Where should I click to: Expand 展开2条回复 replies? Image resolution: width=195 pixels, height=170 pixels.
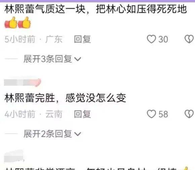pos(52,134)
